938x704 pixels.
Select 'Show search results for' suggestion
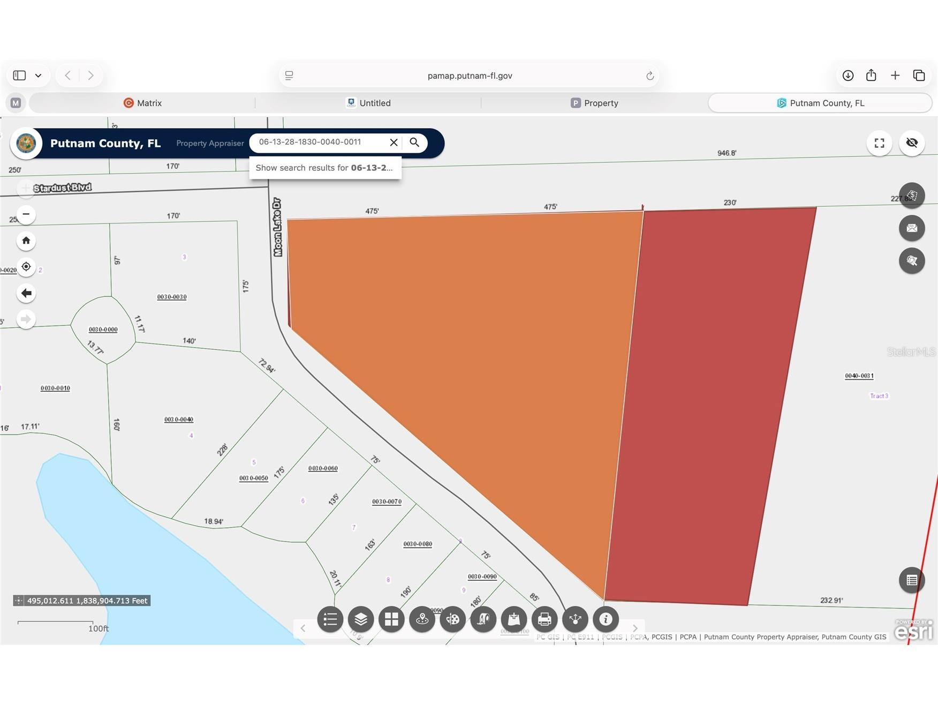point(325,168)
